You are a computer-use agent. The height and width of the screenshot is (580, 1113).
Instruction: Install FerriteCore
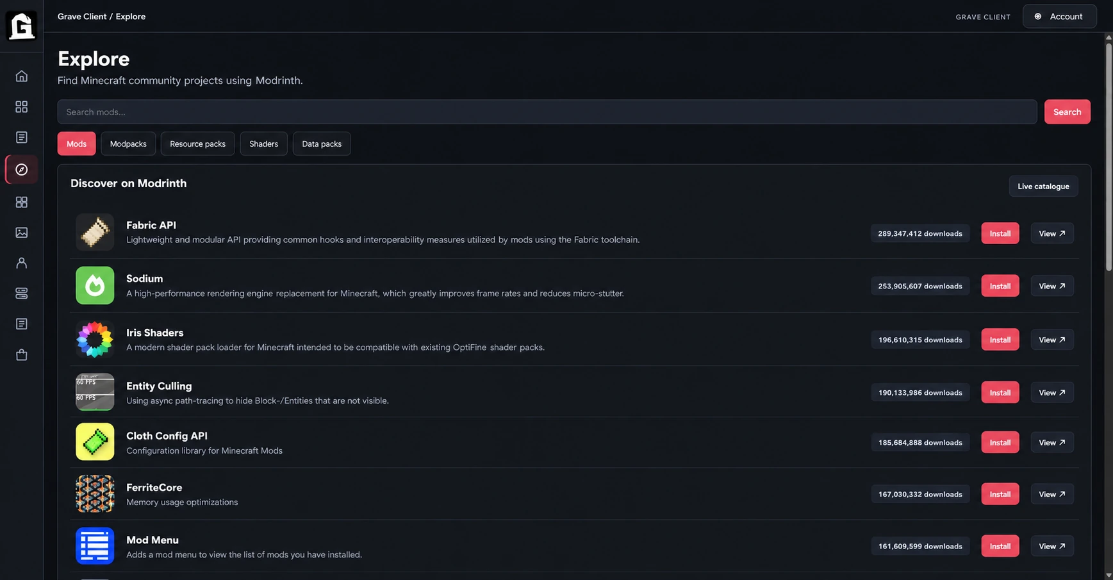1000,494
